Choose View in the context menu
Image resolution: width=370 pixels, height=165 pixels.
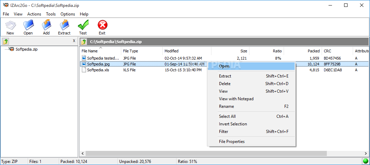pos(251,91)
